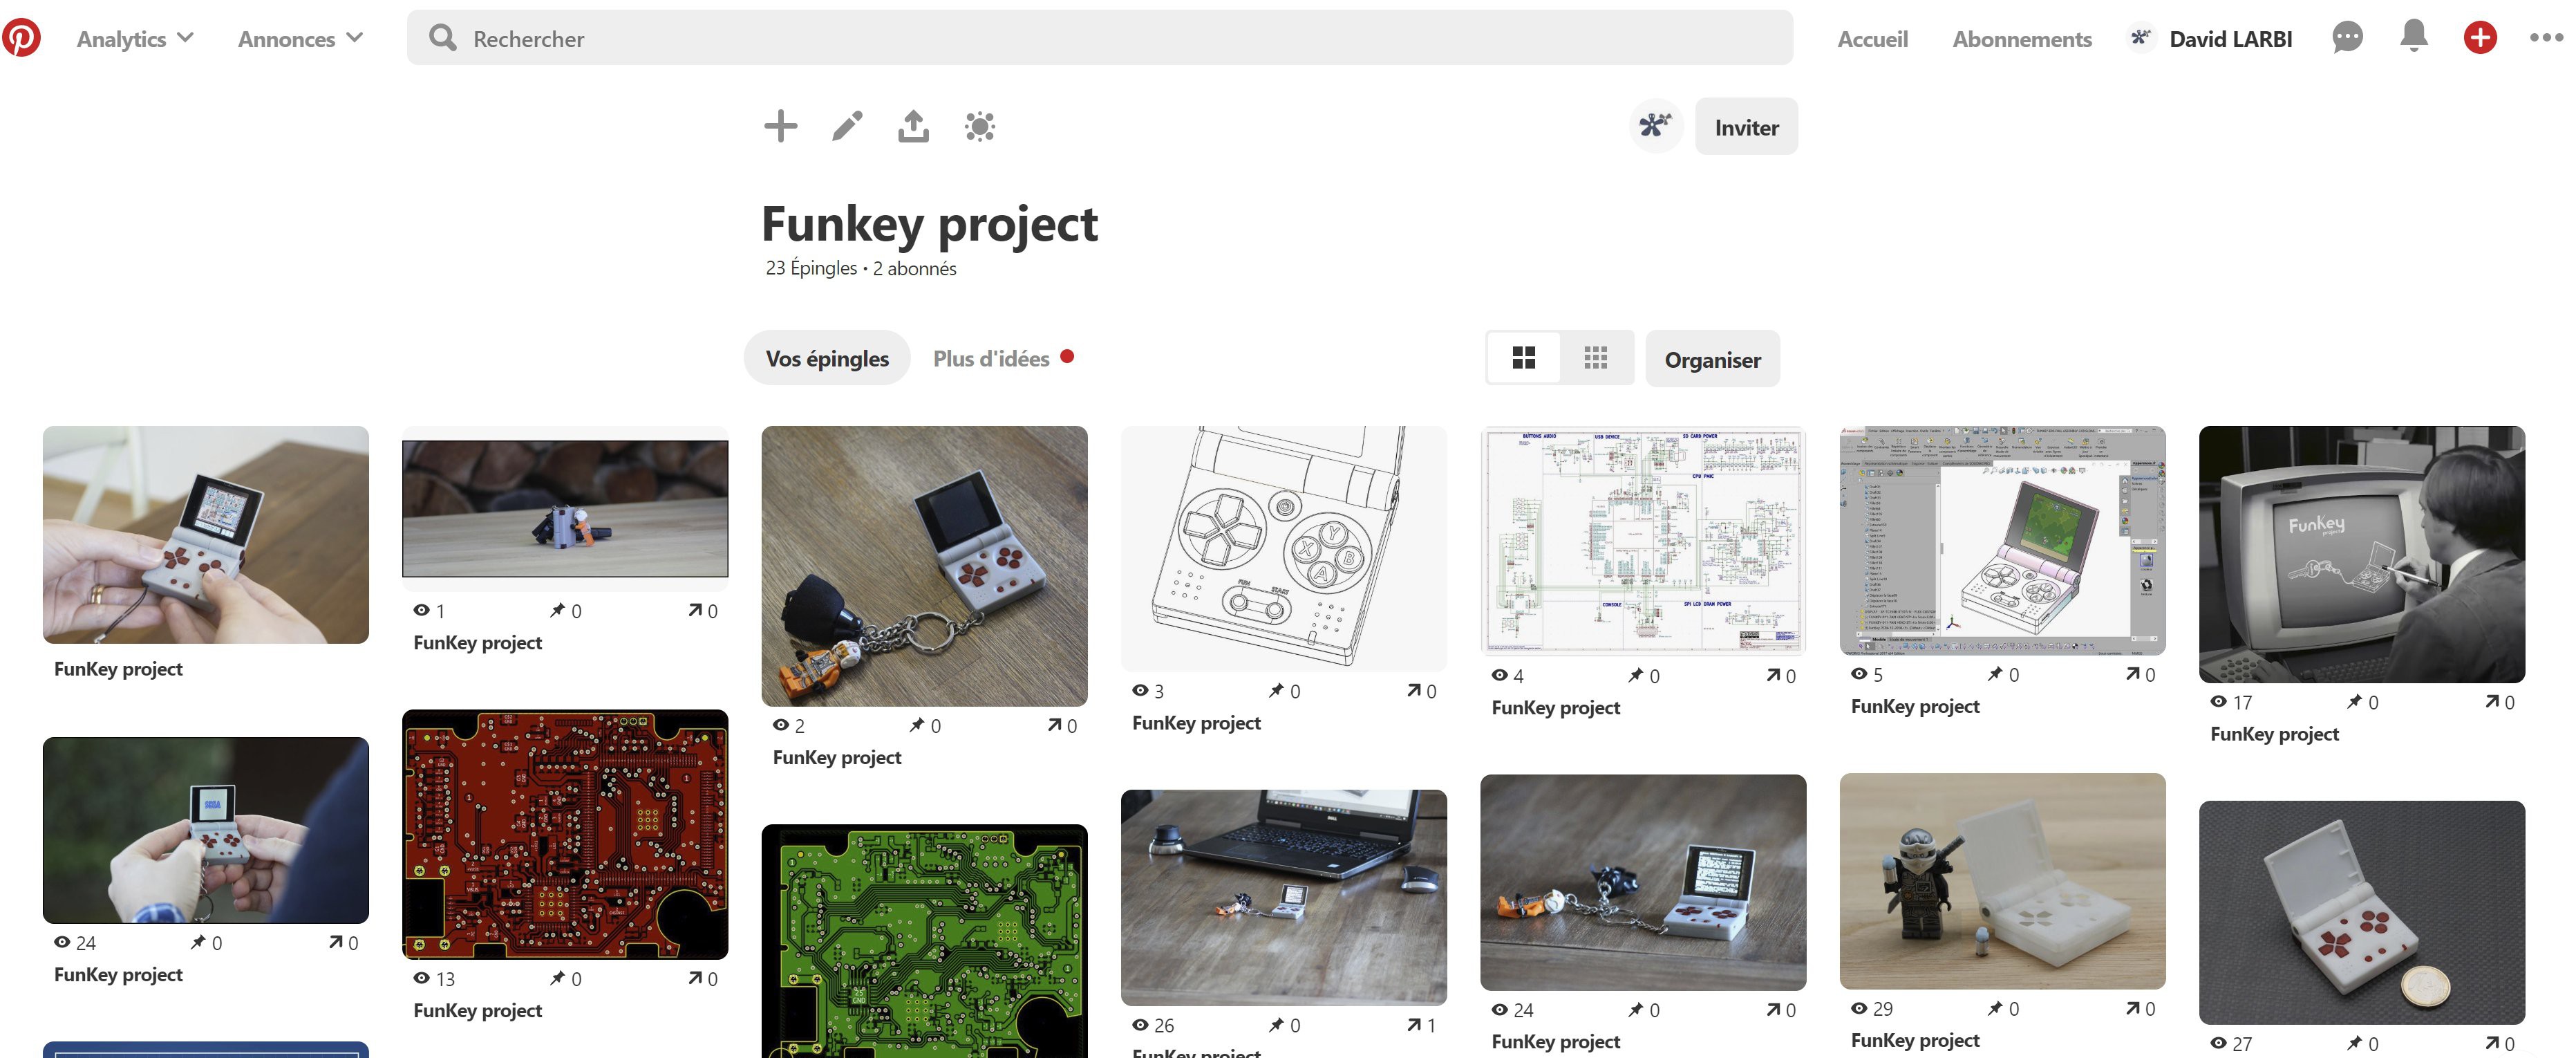Open the electronic schematic pin

1643,541
